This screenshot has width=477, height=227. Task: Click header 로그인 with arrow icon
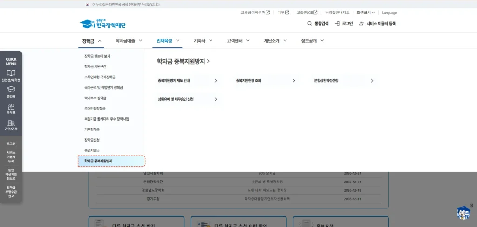[344, 23]
